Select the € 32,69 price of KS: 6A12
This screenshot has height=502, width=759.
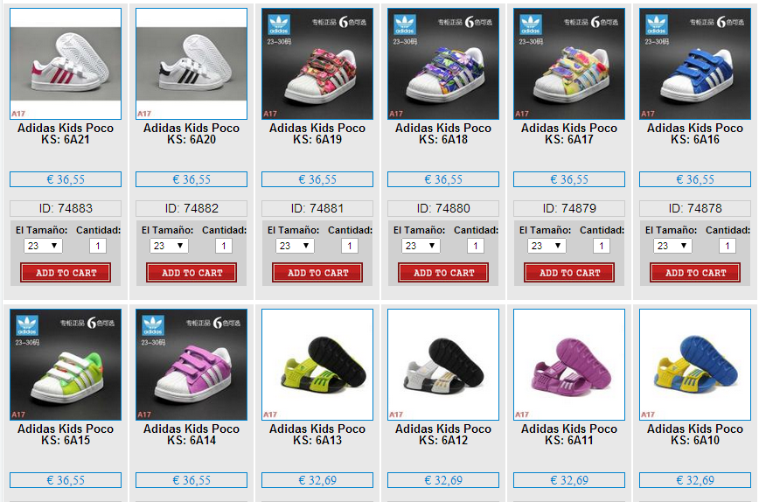coord(443,480)
